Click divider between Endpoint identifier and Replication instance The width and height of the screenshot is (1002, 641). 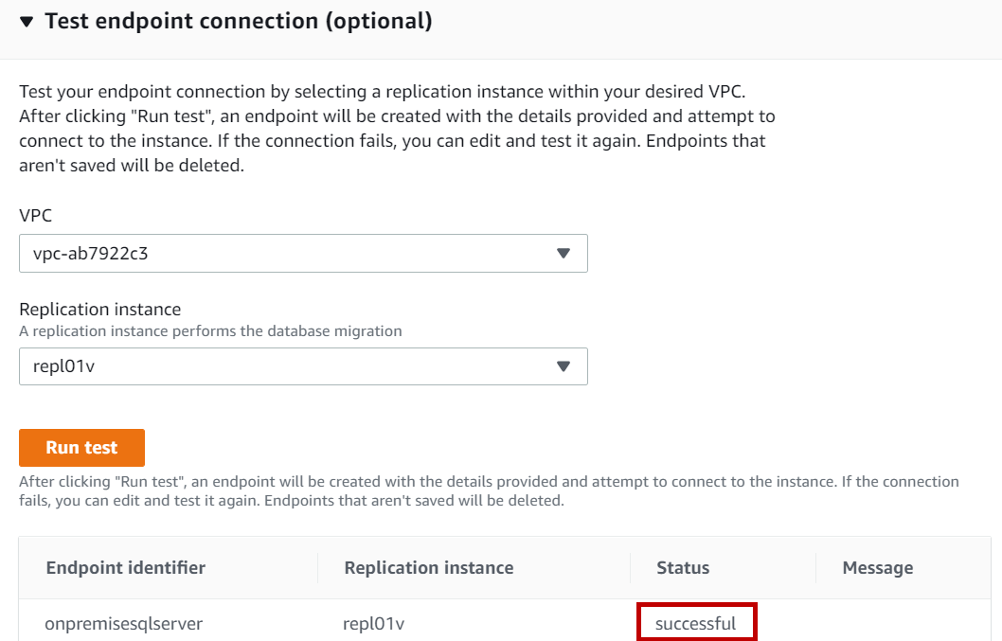pyautogui.click(x=317, y=568)
